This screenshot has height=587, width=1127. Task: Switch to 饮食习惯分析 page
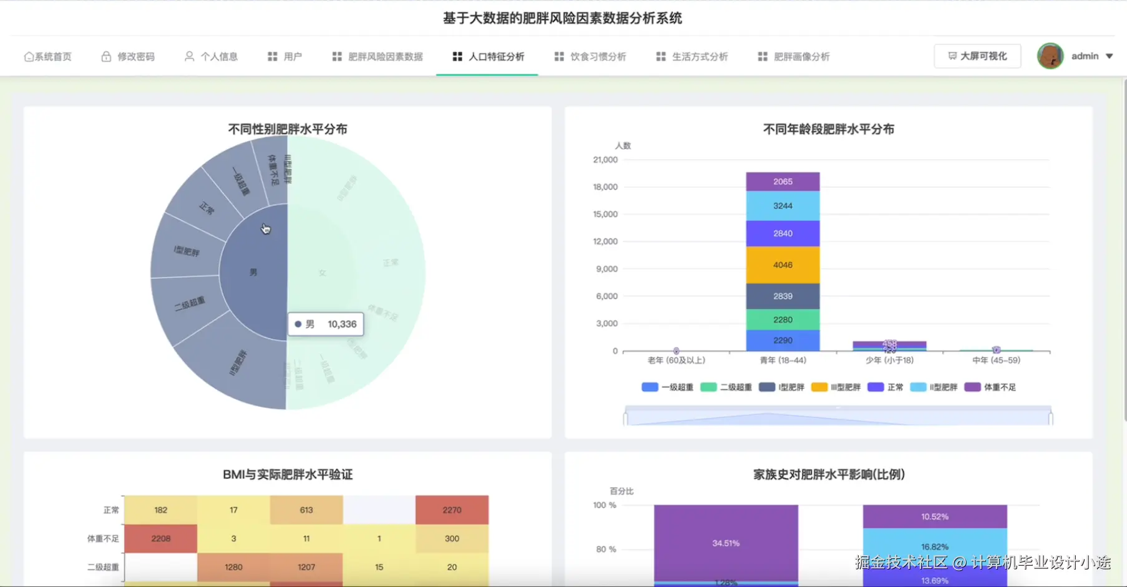(x=590, y=57)
